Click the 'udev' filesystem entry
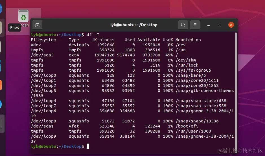Screen dimensions: 265x156 tap(36, 45)
